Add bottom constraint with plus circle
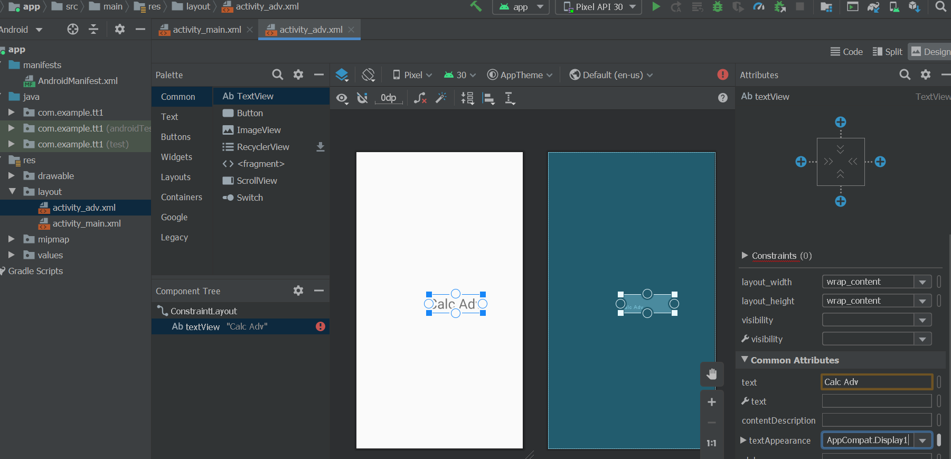 tap(841, 201)
